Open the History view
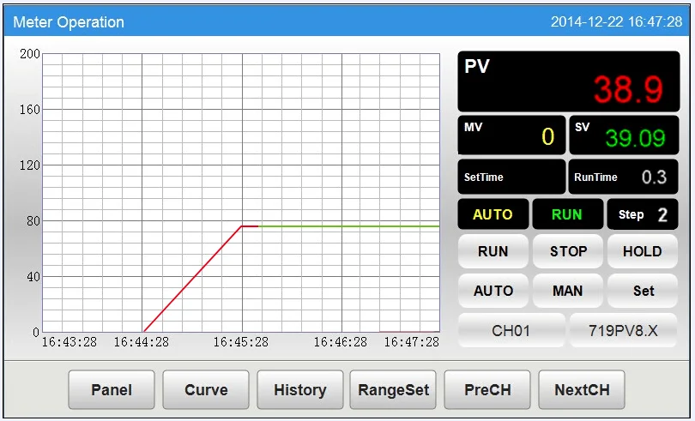Viewport: 695px width, 421px height. 300,389
